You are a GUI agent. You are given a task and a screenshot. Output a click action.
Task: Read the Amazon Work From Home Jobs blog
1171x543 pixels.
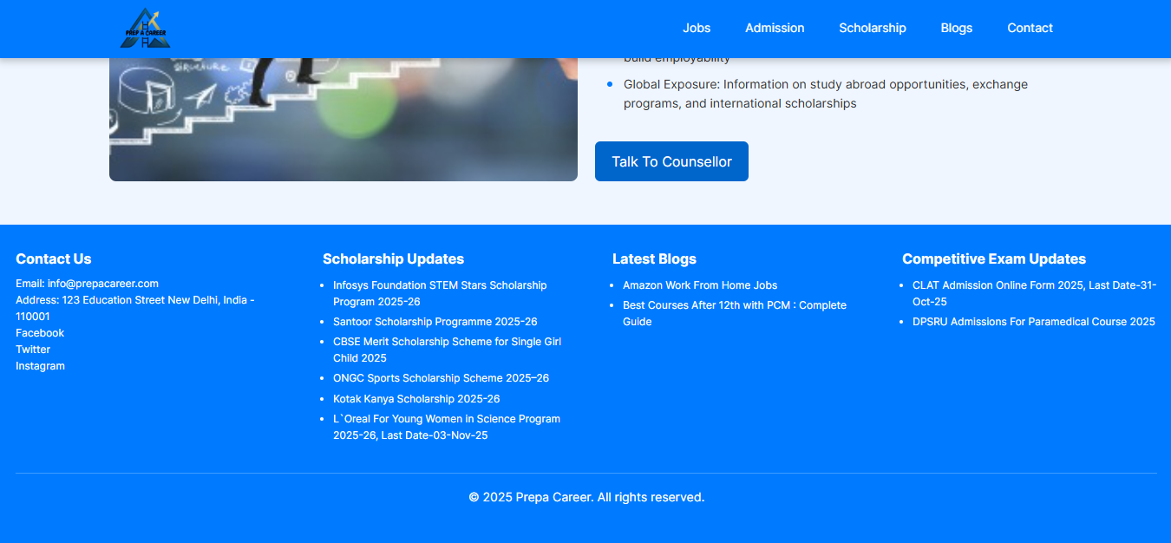[699, 285]
